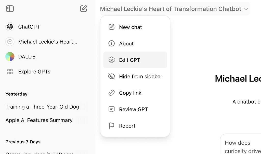Select New chat from the dropdown menu
This screenshot has height=154, width=261.
(x=135, y=27)
